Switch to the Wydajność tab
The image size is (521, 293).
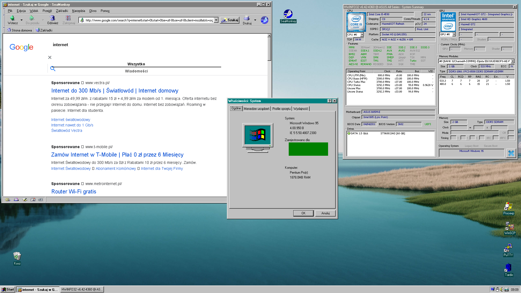coord(301,109)
